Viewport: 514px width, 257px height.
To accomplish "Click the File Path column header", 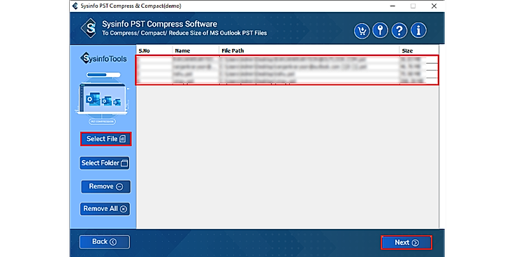I will [309, 51].
